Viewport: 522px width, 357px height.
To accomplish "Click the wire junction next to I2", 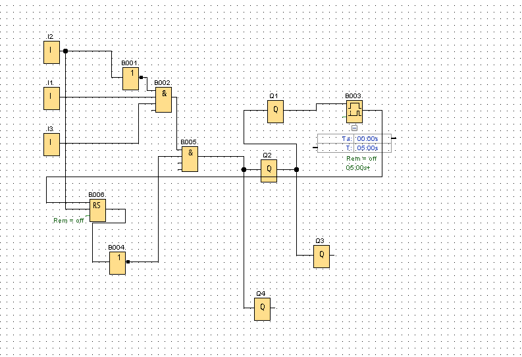I will pyautogui.click(x=66, y=51).
